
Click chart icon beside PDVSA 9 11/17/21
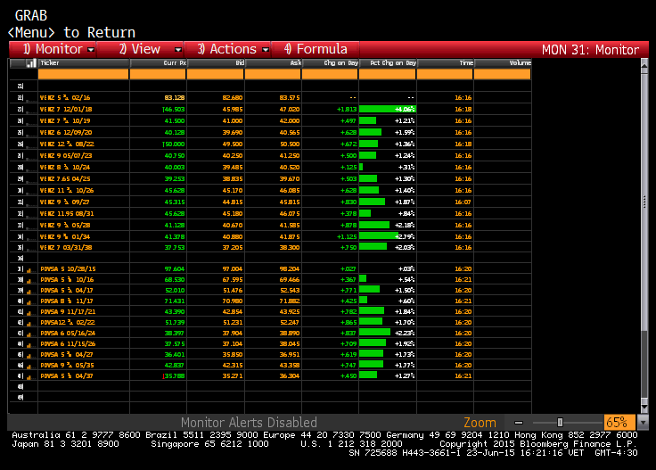coord(29,313)
